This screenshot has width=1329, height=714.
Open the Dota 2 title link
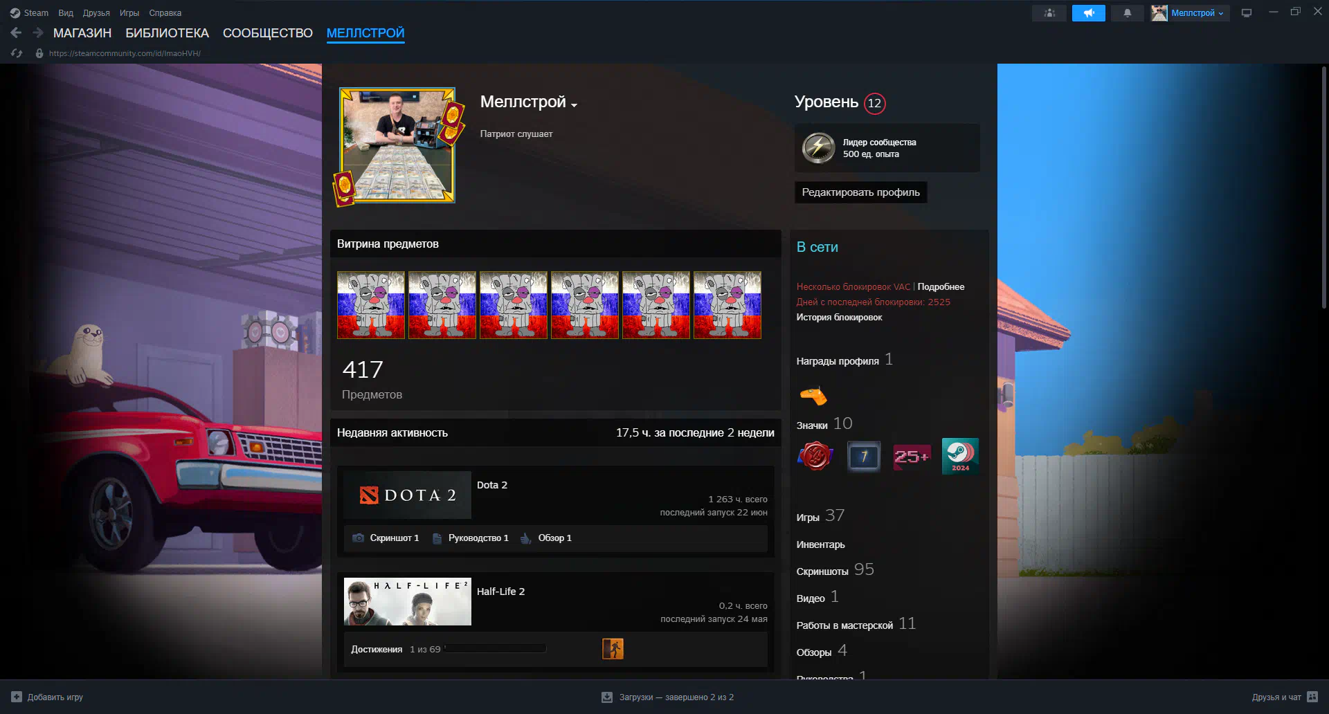(x=492, y=485)
